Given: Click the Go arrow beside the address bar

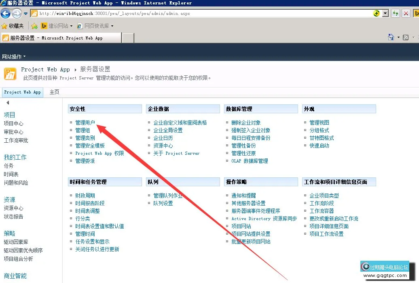Looking at the screenshot, I should [x=416, y=13].
